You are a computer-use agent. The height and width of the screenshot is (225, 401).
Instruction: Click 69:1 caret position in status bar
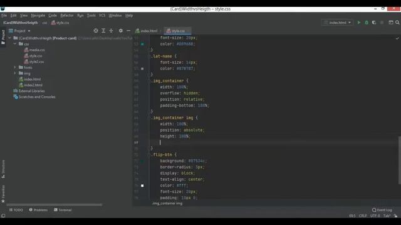tap(352, 216)
